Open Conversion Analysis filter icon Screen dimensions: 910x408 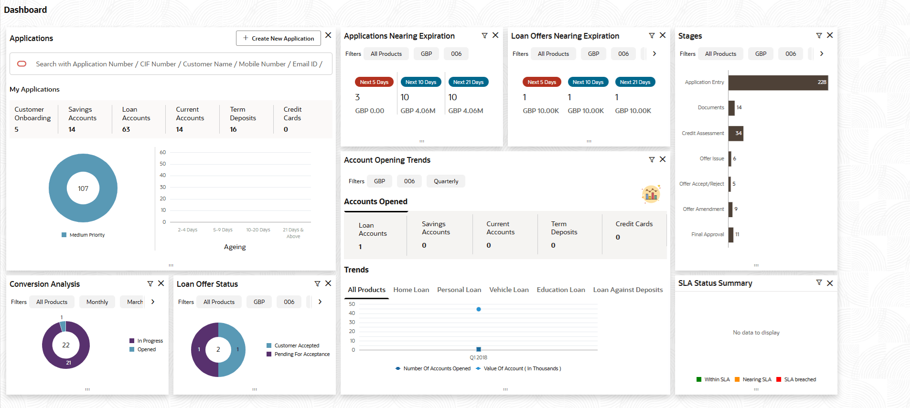(150, 284)
